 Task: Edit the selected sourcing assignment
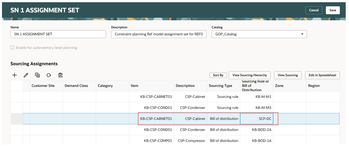(26, 75)
